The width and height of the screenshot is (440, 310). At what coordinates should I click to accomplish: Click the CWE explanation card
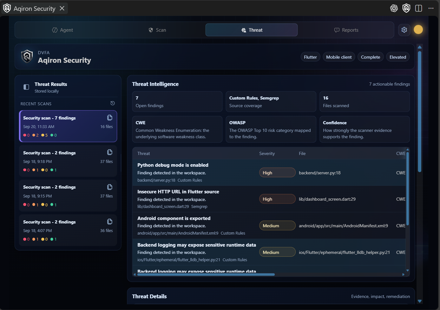177,129
